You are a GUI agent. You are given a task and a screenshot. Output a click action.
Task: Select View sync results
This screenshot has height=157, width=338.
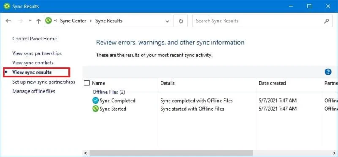click(x=32, y=72)
